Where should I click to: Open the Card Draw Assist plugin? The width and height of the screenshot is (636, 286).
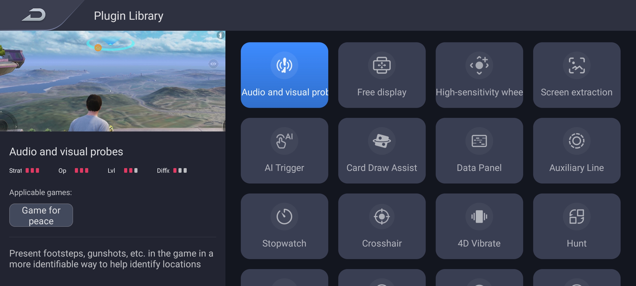point(382,150)
